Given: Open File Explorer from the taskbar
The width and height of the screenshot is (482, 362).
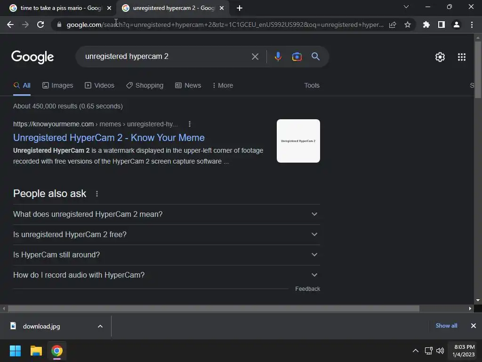Looking at the screenshot, I should coord(36,351).
